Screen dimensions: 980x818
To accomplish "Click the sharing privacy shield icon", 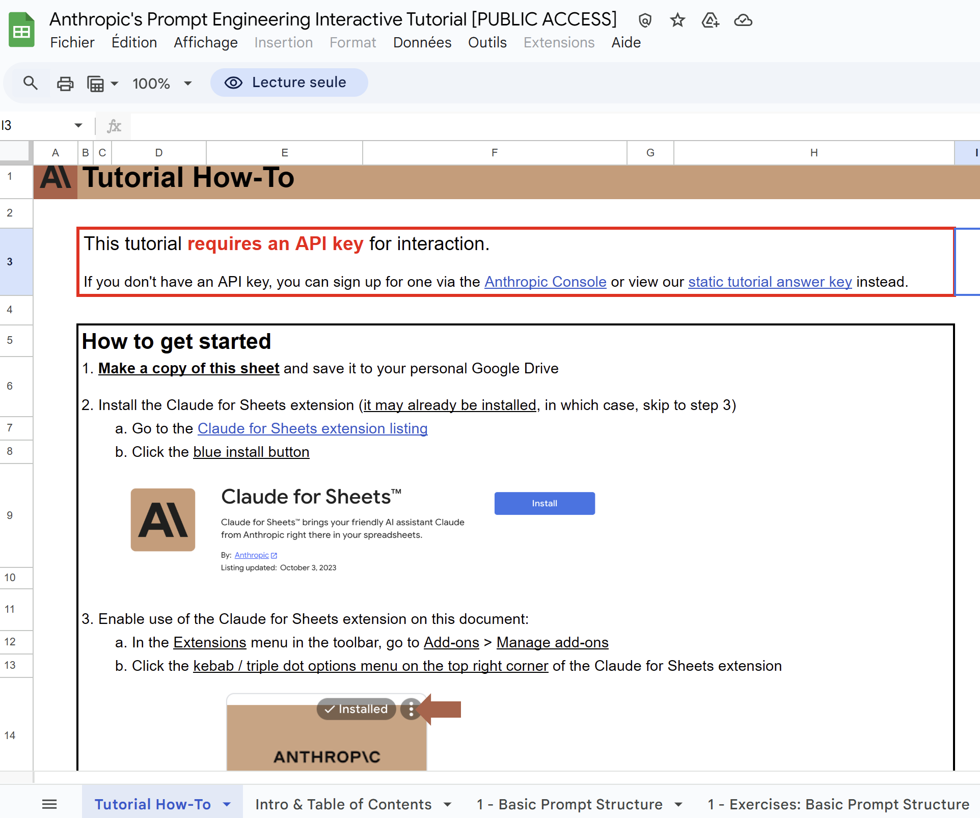I will 645,20.
